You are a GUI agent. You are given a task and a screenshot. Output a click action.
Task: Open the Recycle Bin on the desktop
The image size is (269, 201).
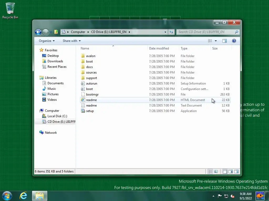point(10,10)
